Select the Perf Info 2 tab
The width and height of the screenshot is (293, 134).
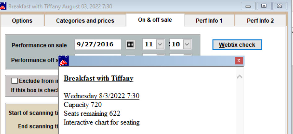260,21
